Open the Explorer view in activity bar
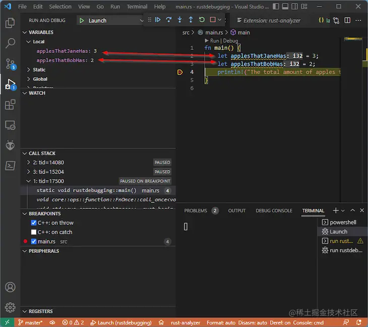368x327 pixels. [x=10, y=23]
